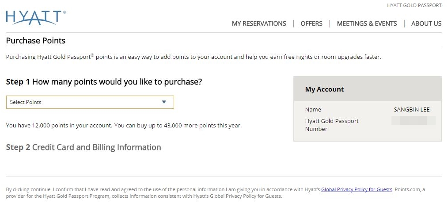
Task: Select the account name SANGBIN LEE
Action: pos(412,110)
